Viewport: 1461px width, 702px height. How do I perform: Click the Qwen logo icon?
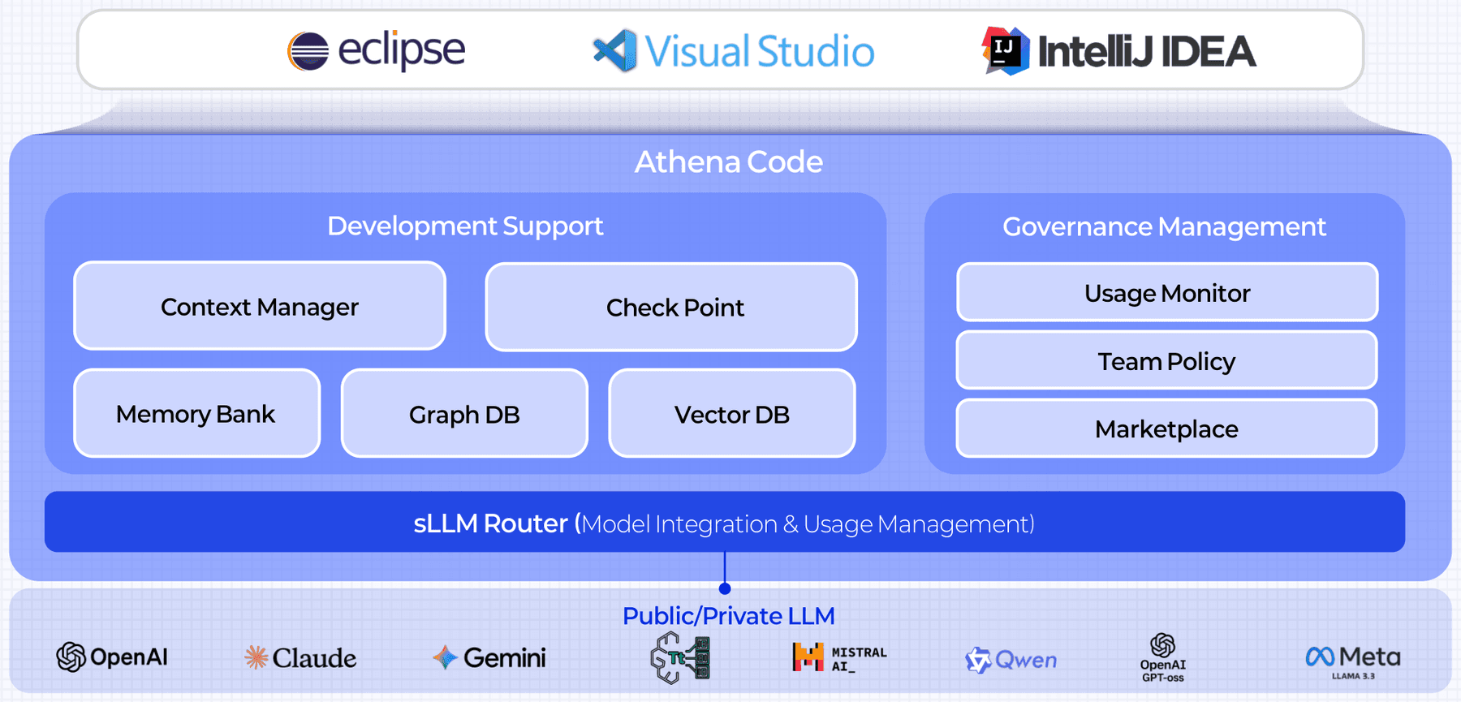tap(978, 661)
